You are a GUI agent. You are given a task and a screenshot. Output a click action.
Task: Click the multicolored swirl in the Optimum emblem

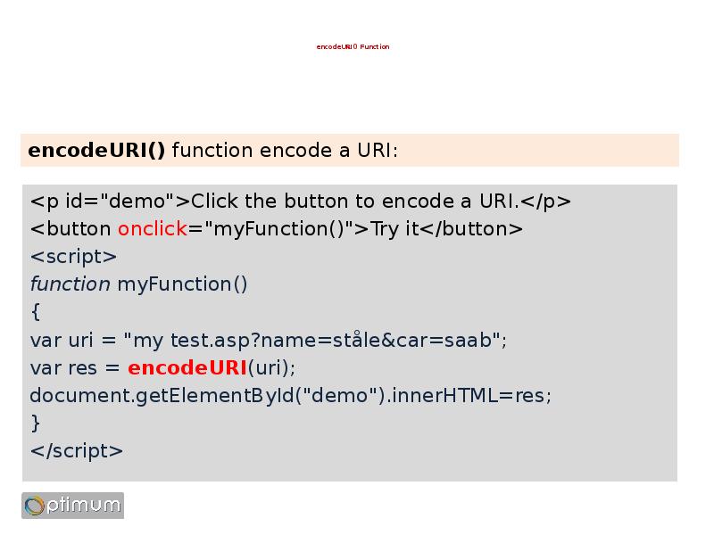point(35,505)
